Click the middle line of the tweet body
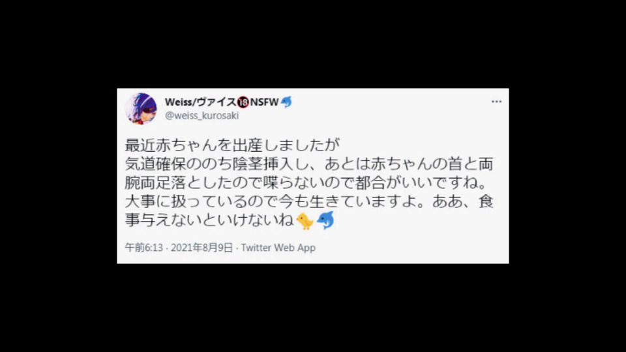This screenshot has width=626, height=352. [x=306, y=183]
